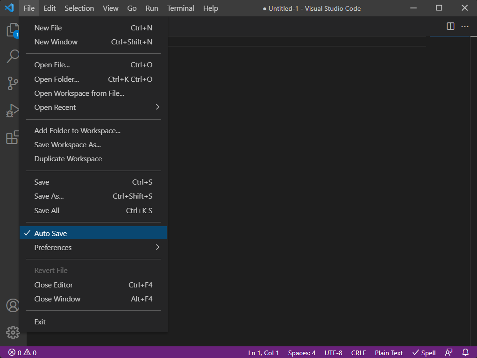
Task: Select Close Editor menu entry
Action: click(93, 285)
